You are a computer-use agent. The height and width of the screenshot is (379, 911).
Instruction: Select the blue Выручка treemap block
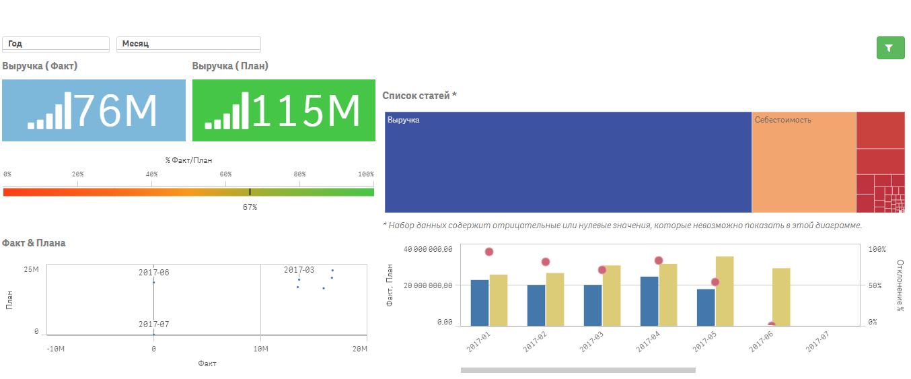click(568, 162)
